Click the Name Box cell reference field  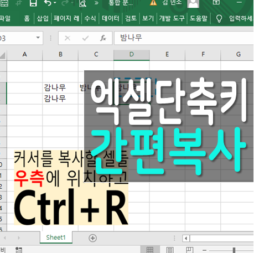tap(17, 38)
